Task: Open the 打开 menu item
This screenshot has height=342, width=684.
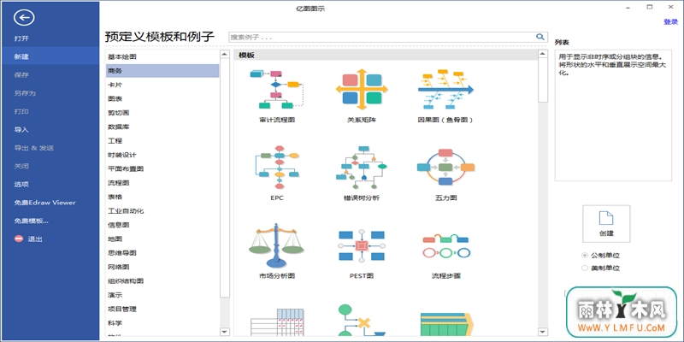Action: [x=21, y=38]
